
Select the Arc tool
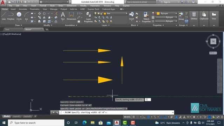pos(27,16)
